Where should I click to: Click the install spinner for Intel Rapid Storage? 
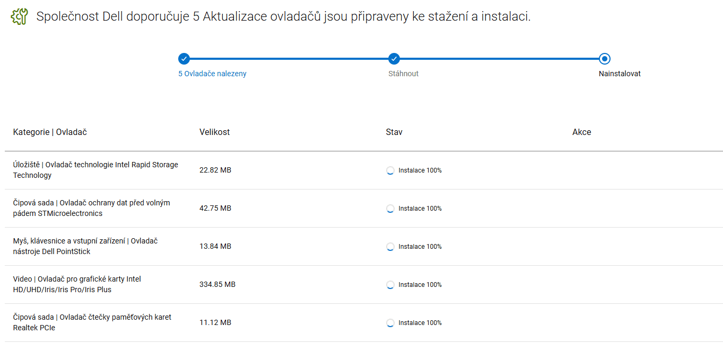390,170
